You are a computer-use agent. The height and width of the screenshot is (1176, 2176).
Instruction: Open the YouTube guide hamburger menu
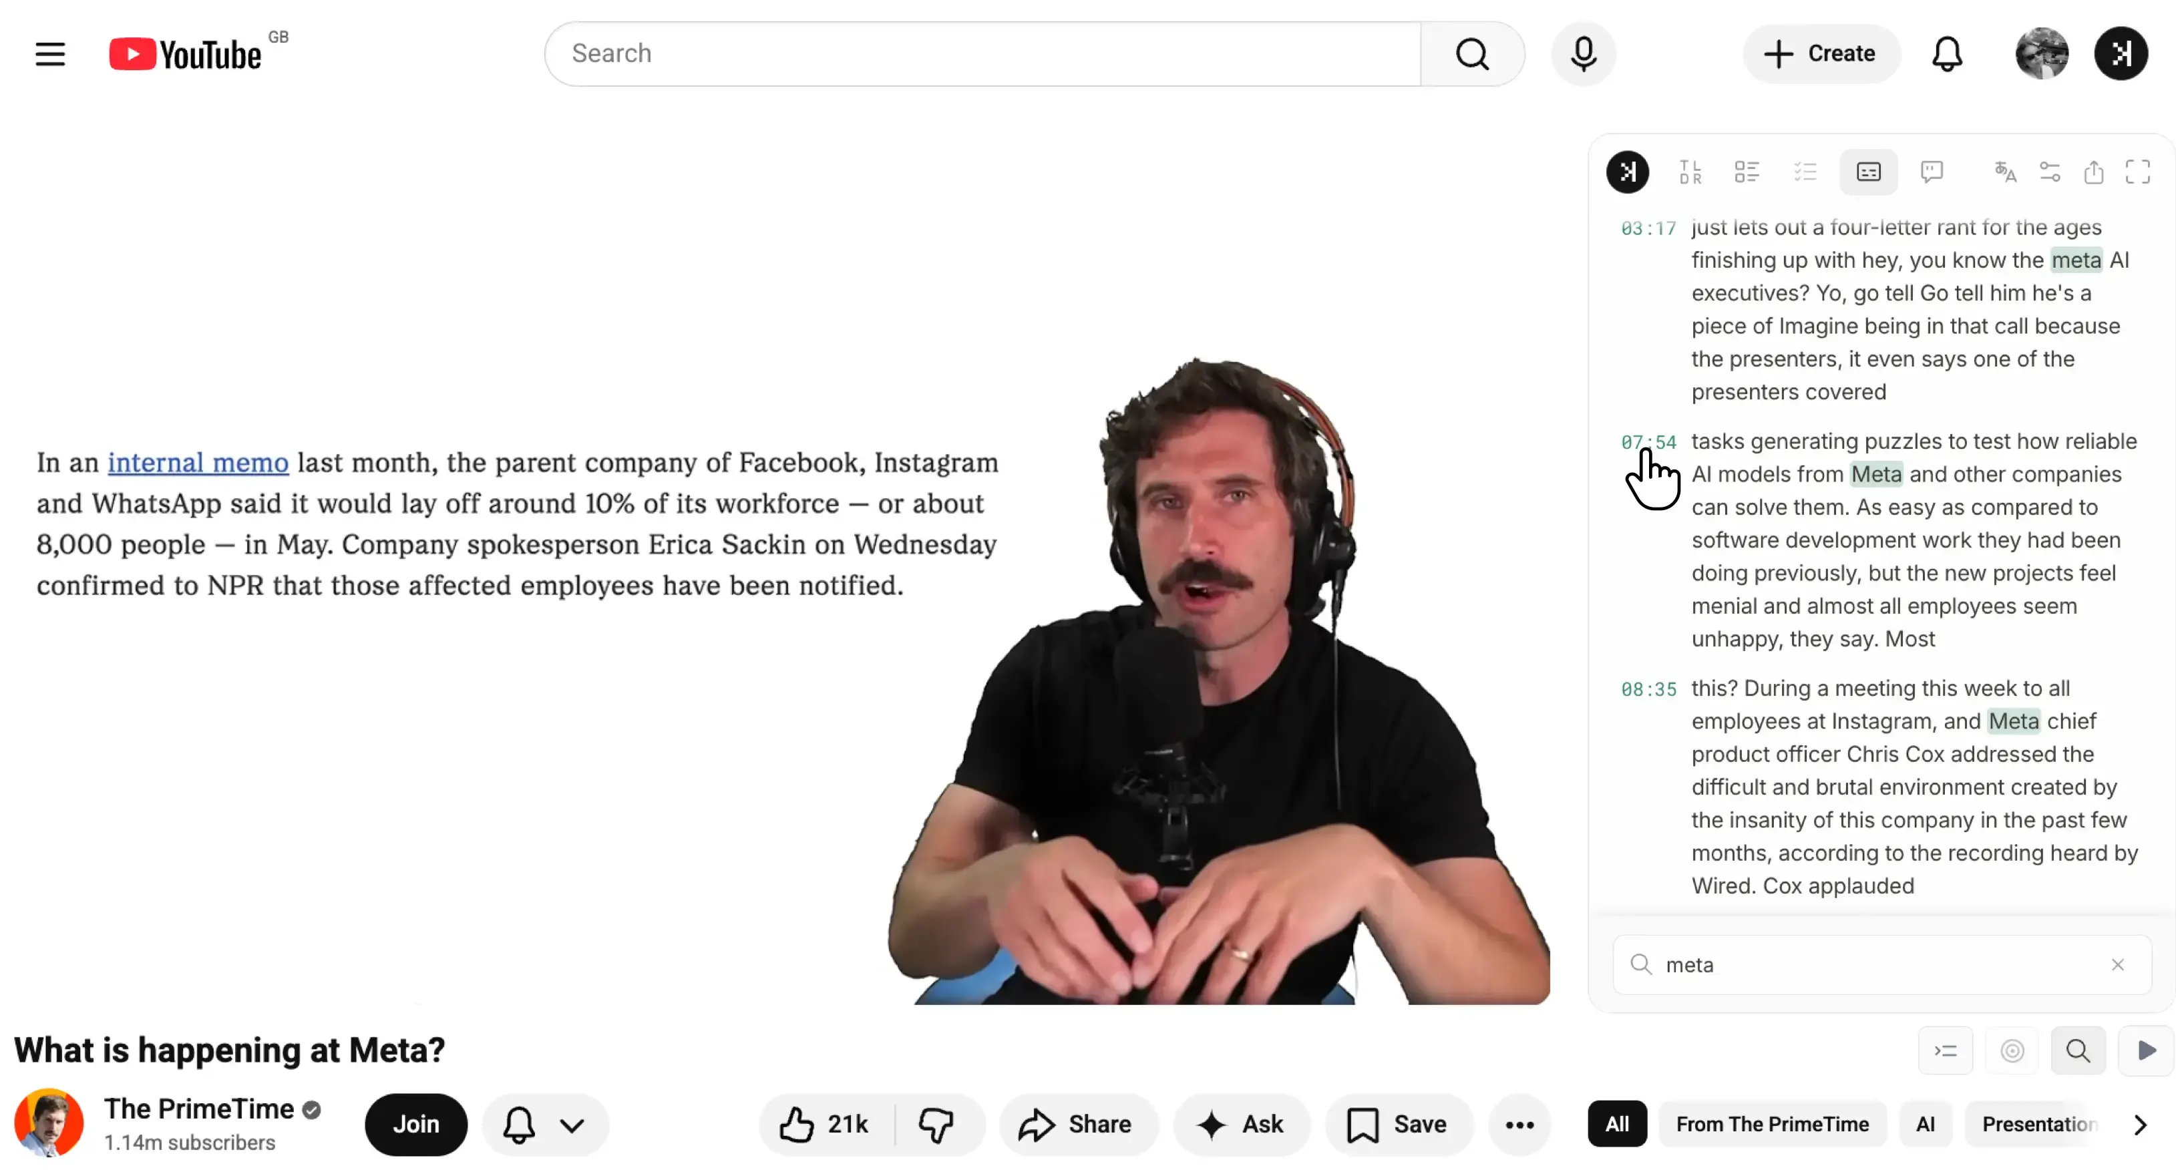(x=50, y=54)
